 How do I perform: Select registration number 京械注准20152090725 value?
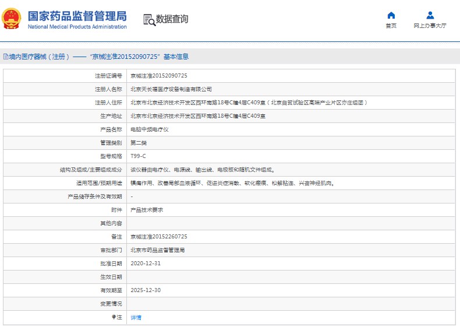point(159,76)
